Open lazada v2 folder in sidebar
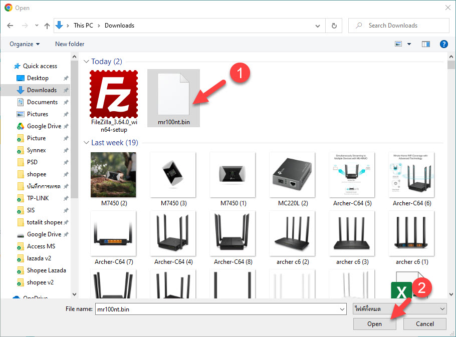 coord(34,258)
